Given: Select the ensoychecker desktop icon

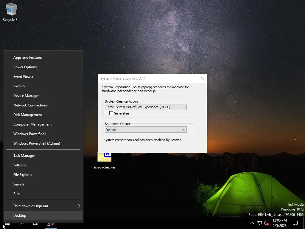Looking at the screenshot, I should tap(105, 161).
